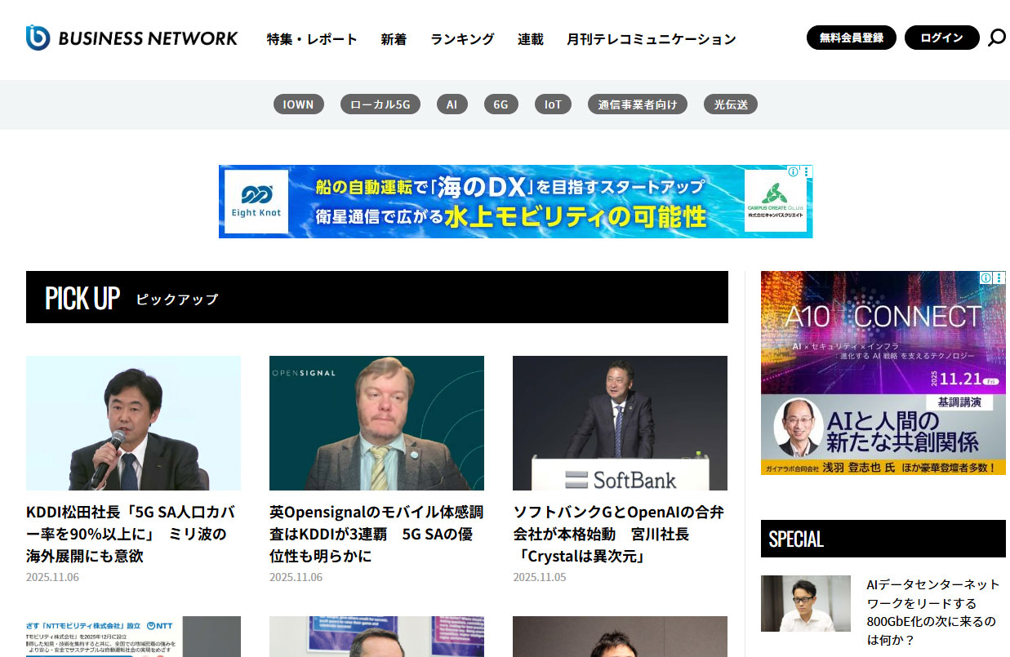Select the ローカル5G topic tag
The width and height of the screenshot is (1010, 657).
(x=380, y=104)
